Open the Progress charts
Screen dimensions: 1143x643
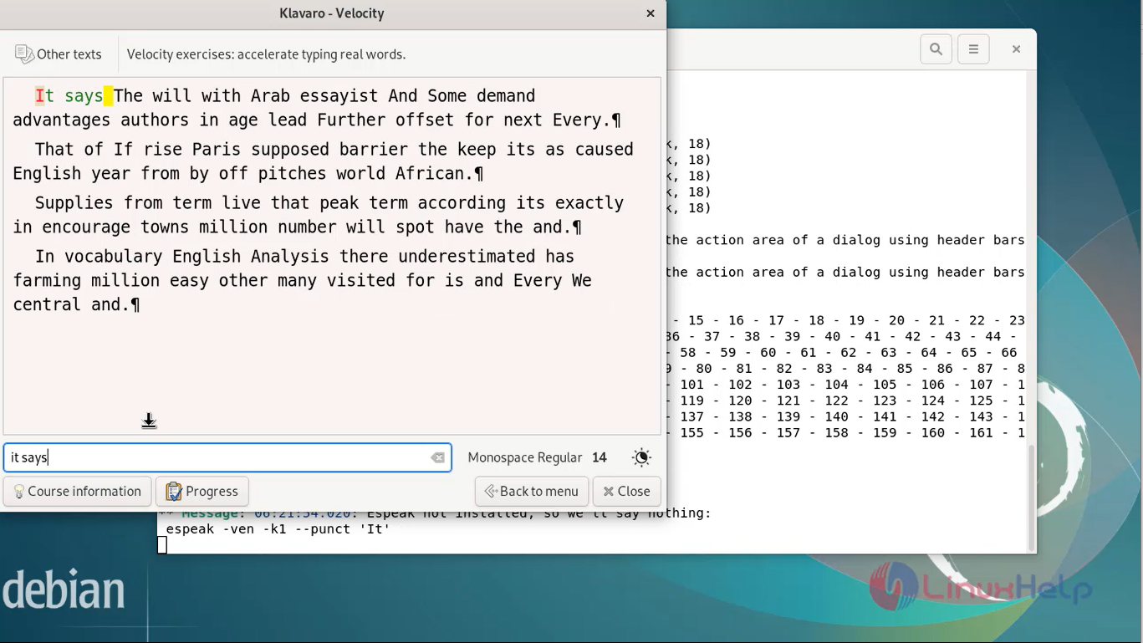coord(202,492)
